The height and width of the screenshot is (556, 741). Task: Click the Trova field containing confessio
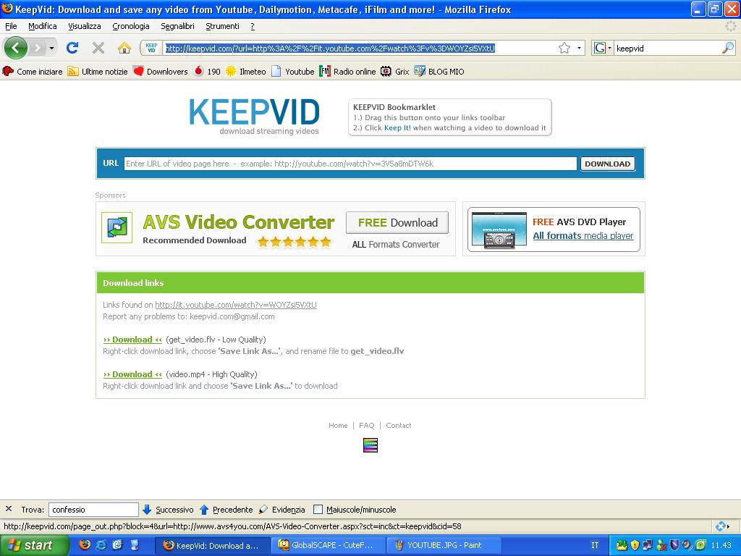click(93, 510)
